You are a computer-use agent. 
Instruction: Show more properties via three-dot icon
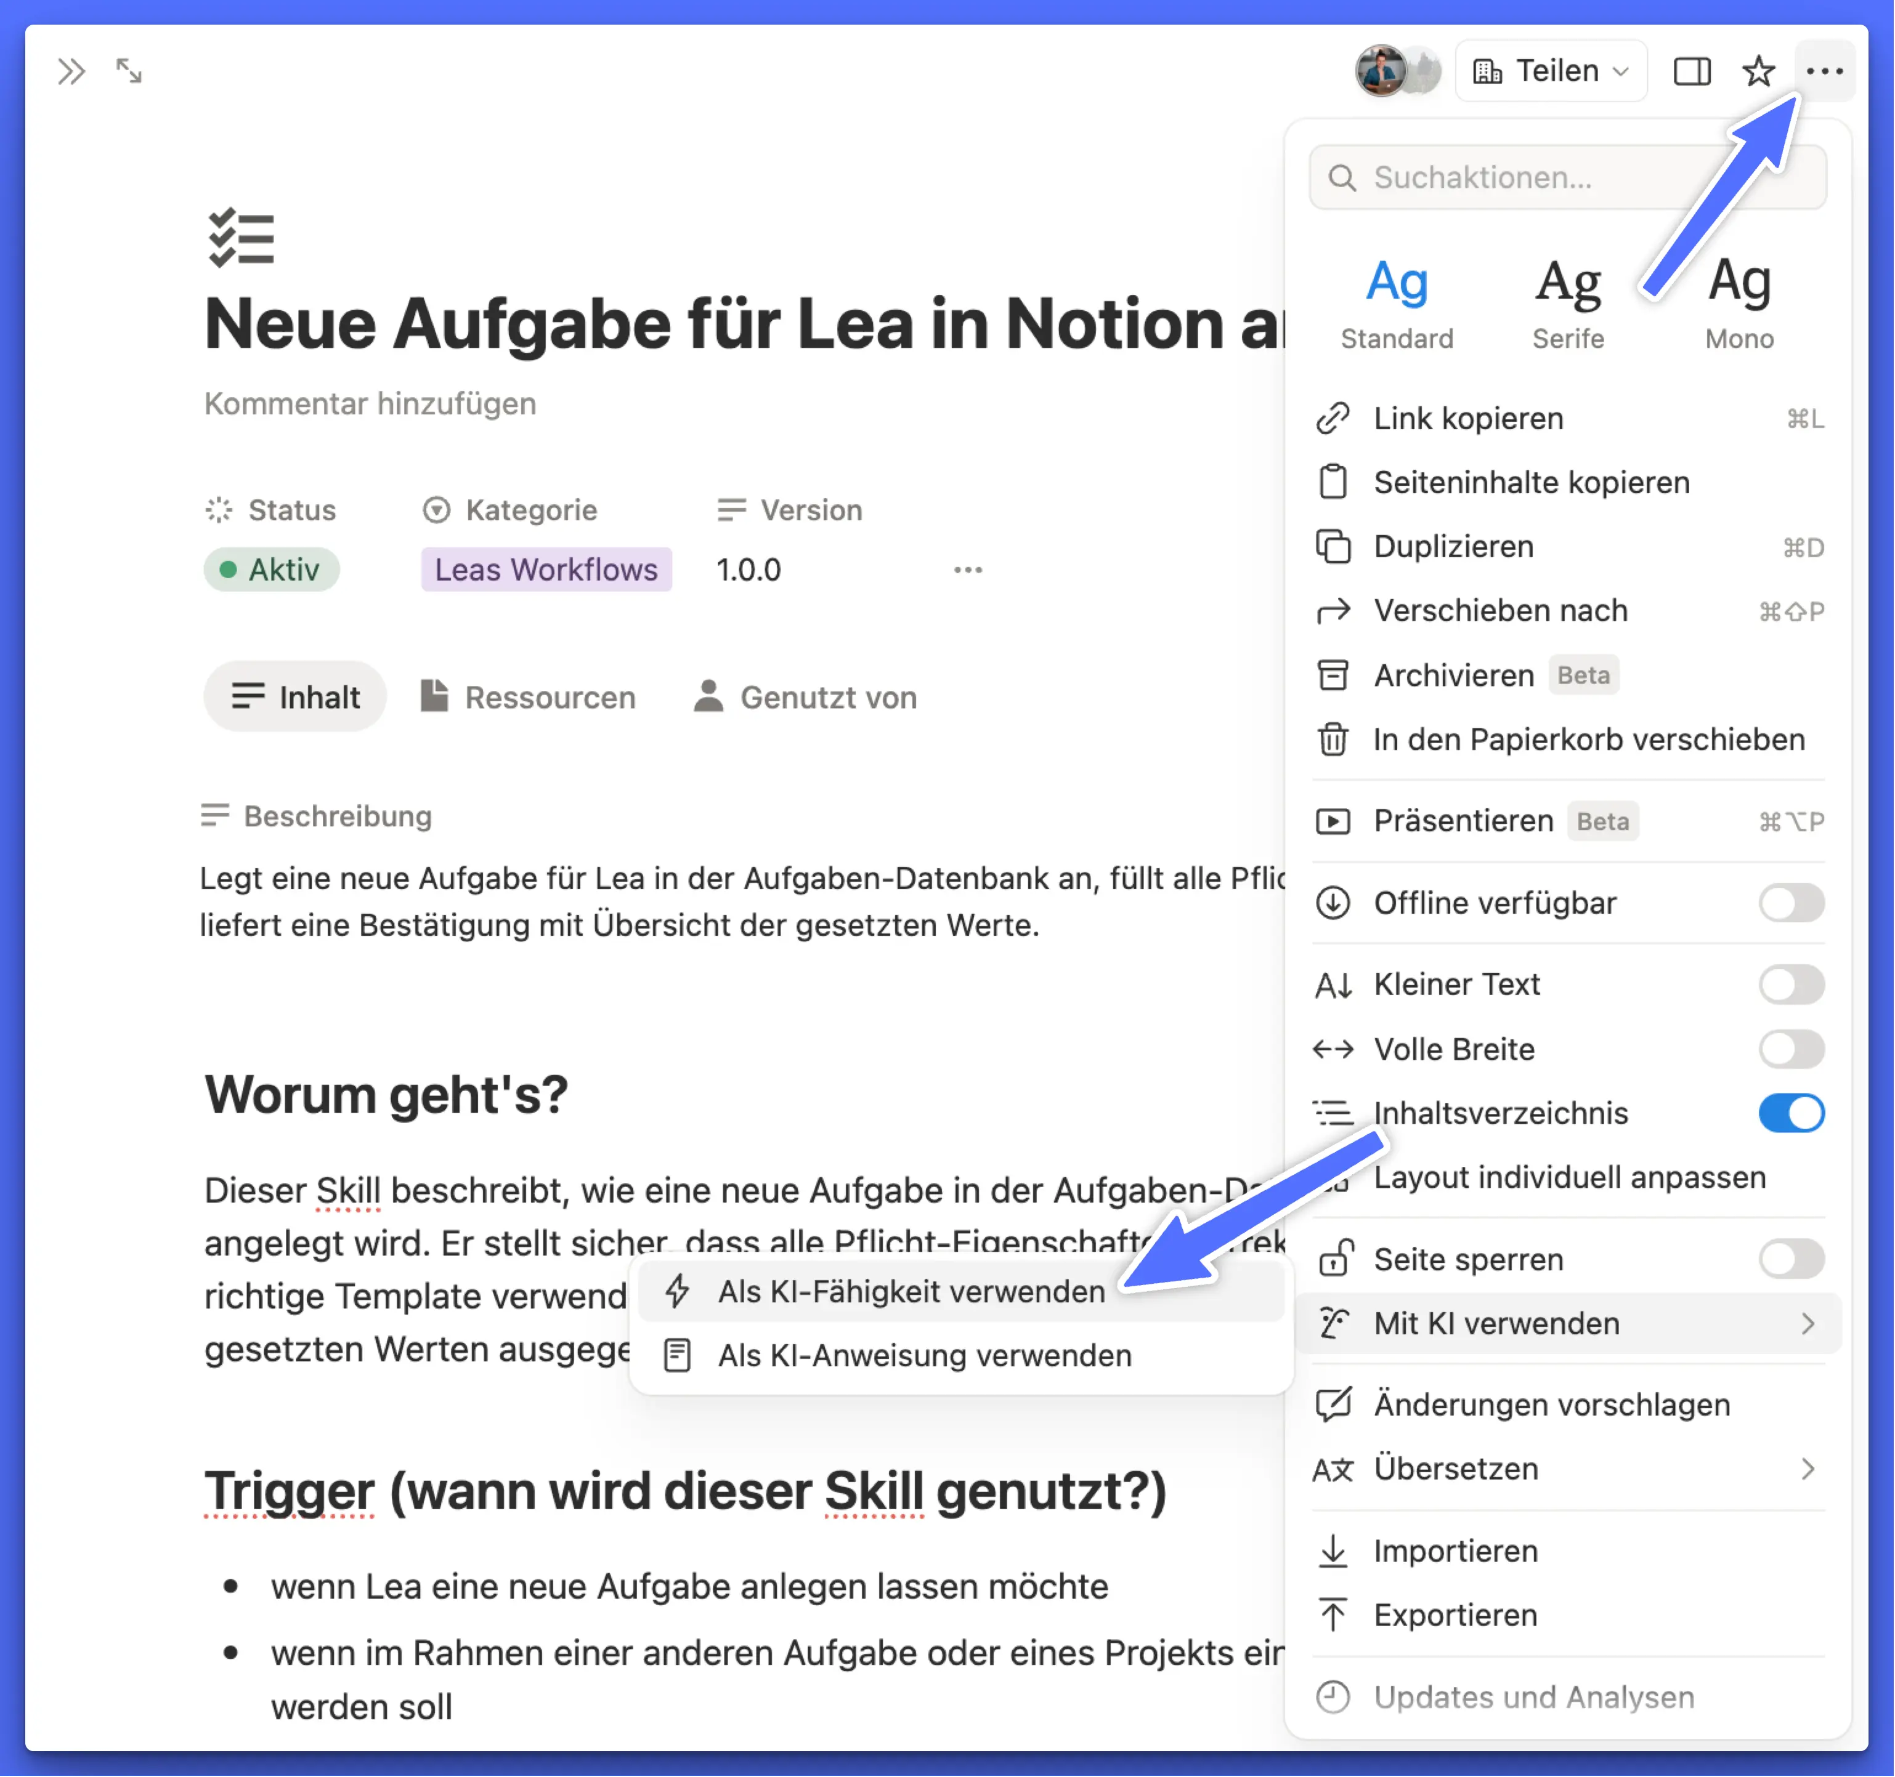tap(967, 570)
